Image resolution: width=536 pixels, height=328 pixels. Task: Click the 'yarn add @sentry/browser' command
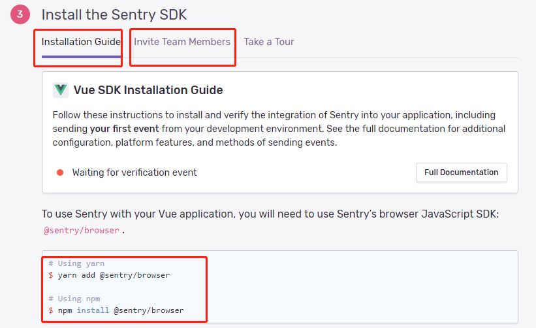pos(114,275)
